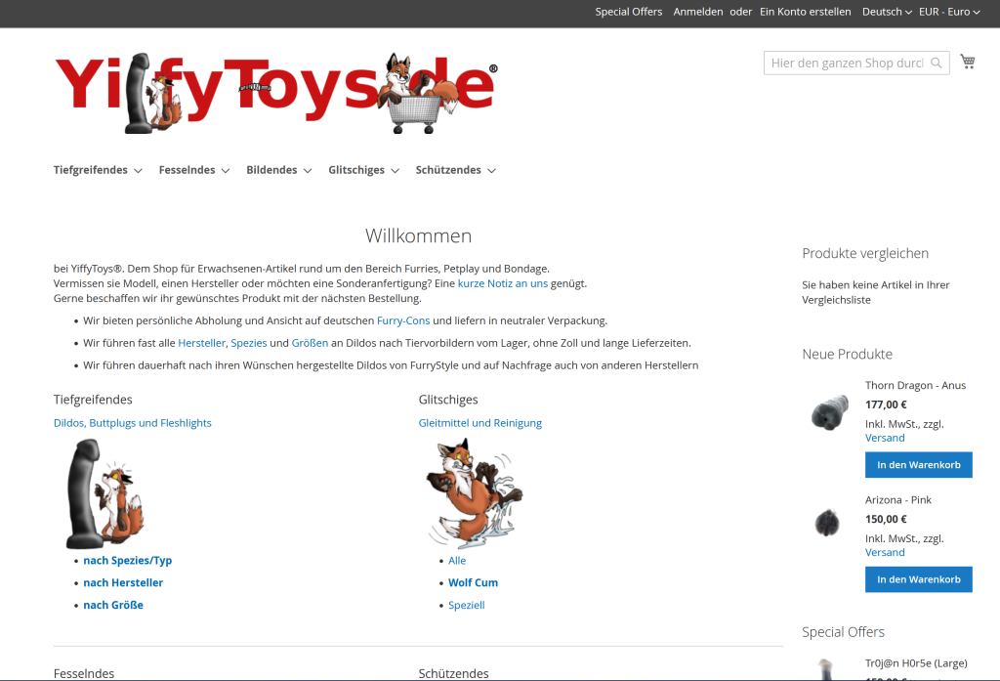1000x681 pixels.
Task: Expand the Tiefgreifendes menu
Action: [98, 170]
